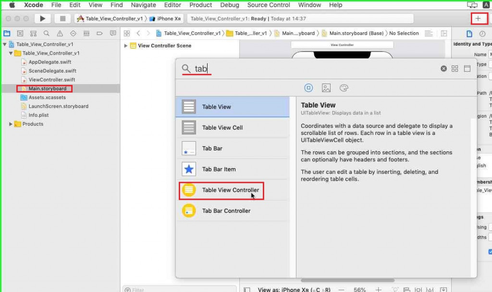This screenshot has width=492, height=292.
Task: Select Main.storyboard in navigator
Action: click(48, 88)
